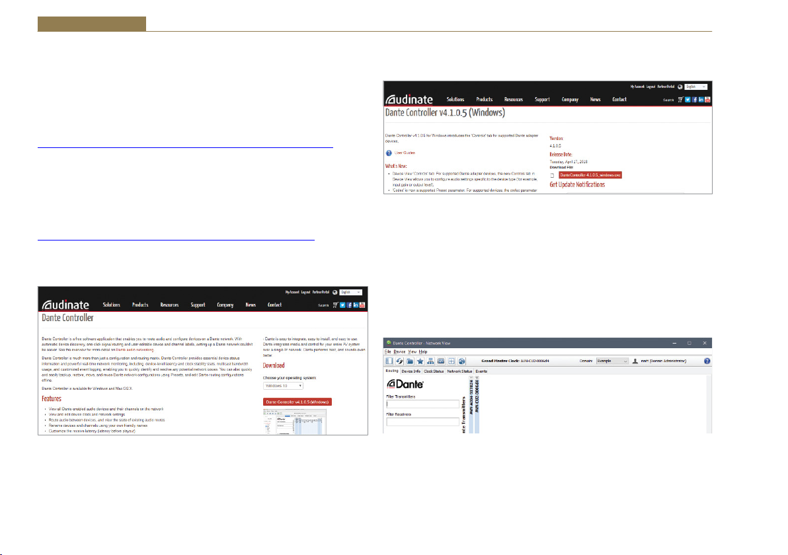Viewport: 788px width, 555px height.
Task: Open Contact on v4.1.0.5 Windows page
Action: (x=619, y=100)
